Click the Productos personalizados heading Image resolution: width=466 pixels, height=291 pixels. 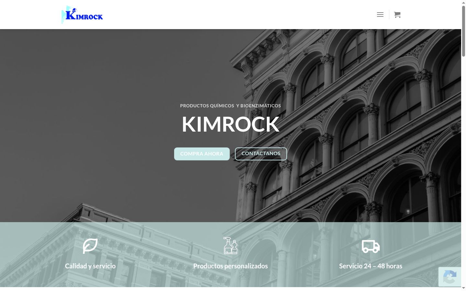click(x=230, y=266)
